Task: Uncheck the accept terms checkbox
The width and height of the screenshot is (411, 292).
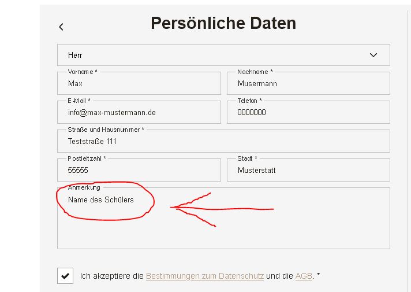Action: coord(65,276)
